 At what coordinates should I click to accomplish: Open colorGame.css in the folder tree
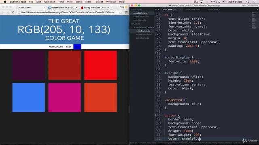[x=143, y=31]
